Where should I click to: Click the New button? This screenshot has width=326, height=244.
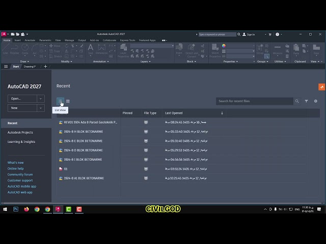[22, 108]
